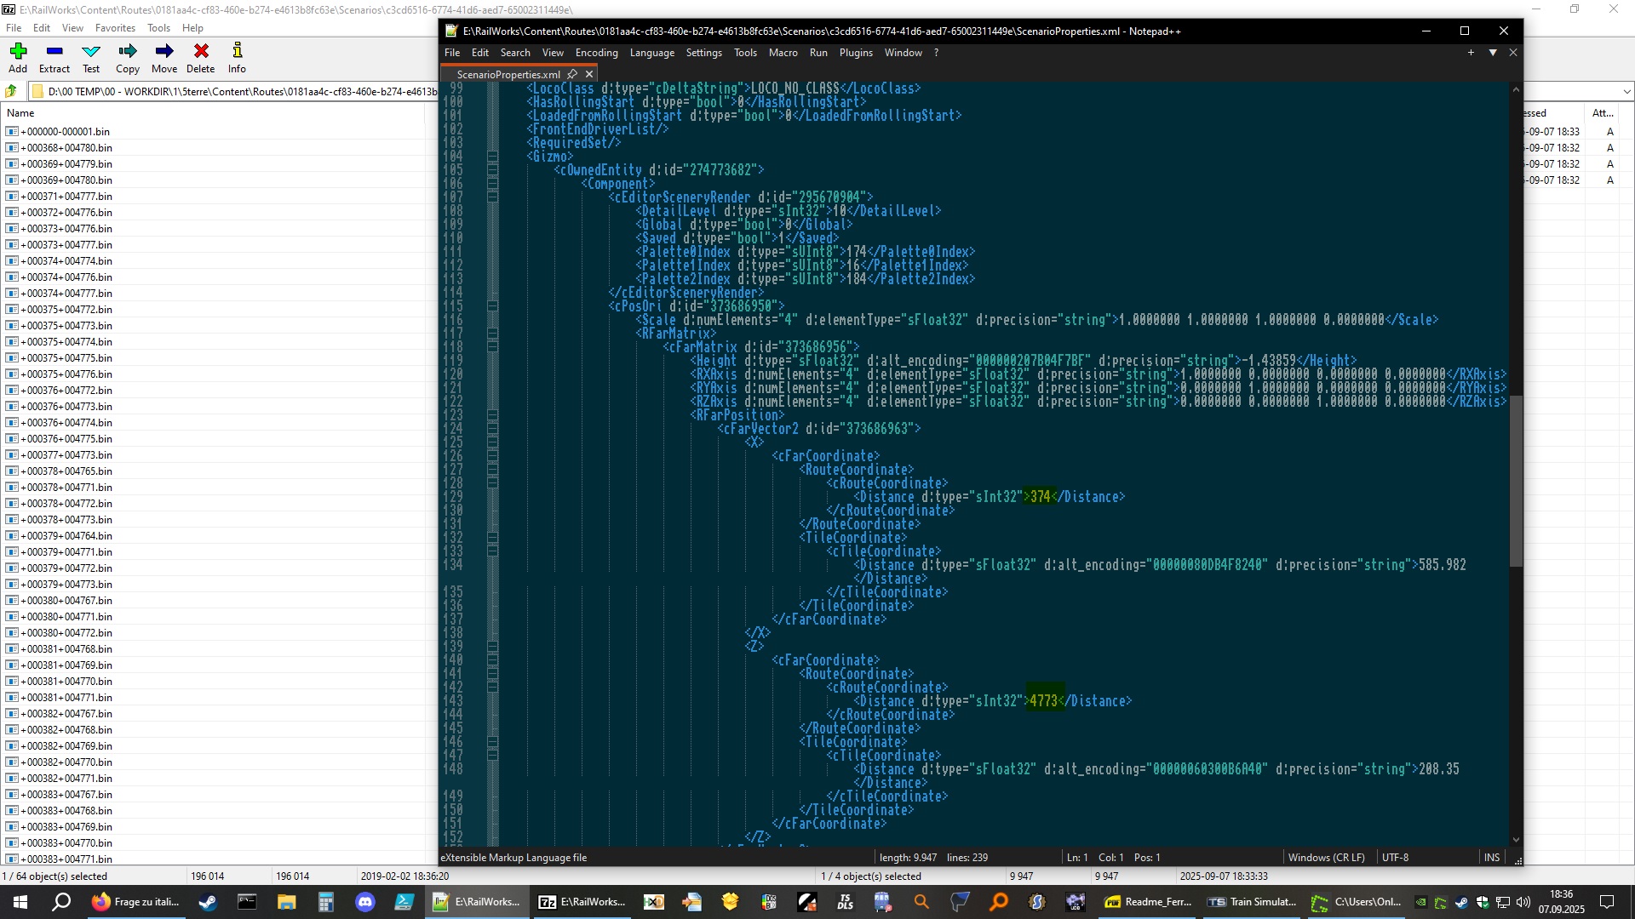Select file +000374+004773.bin in the list

click(66, 261)
